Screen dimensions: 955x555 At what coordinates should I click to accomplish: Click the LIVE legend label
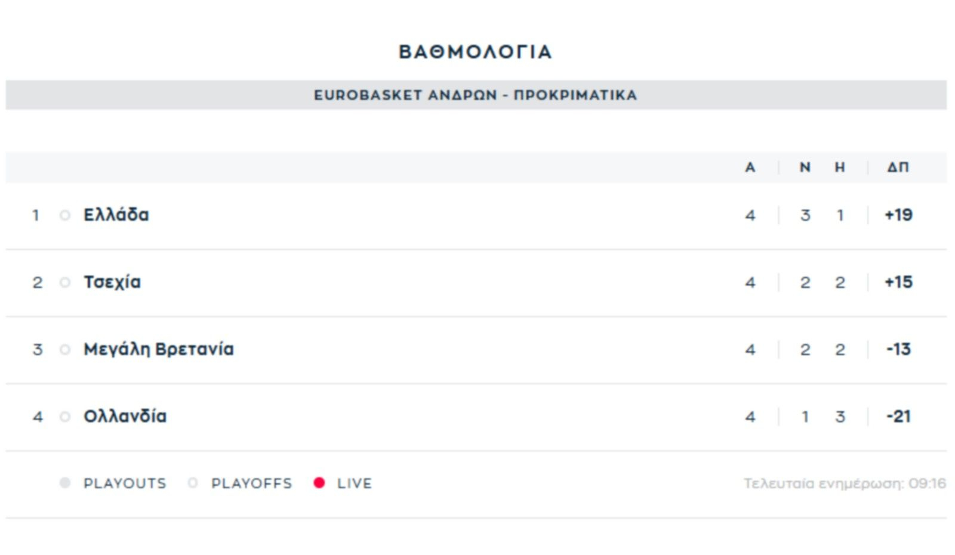(355, 483)
